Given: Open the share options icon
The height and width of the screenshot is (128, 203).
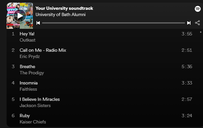Looking at the screenshot, I should (x=197, y=23).
